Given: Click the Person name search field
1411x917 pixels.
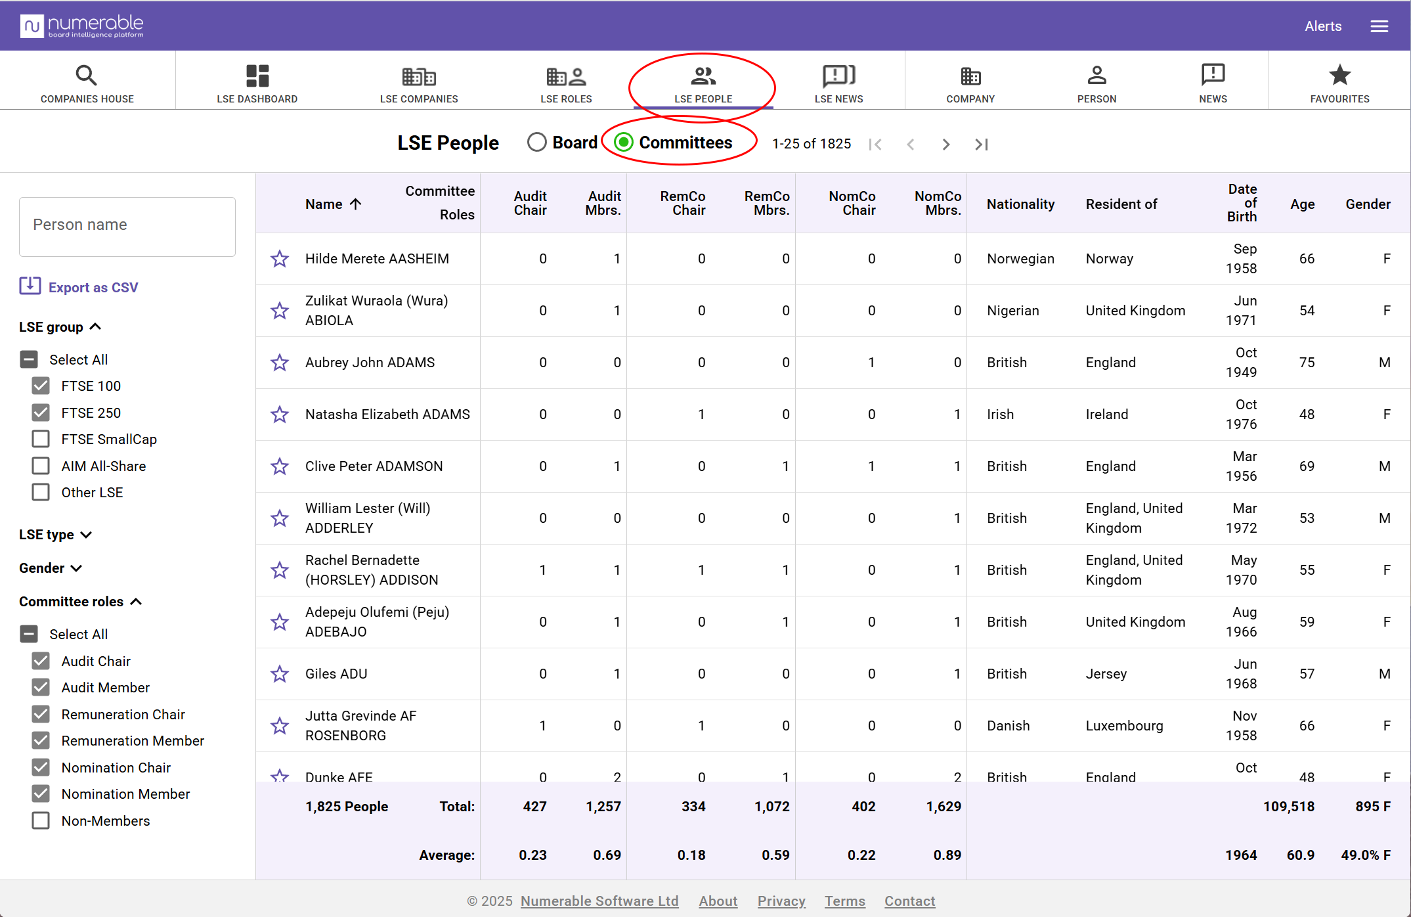Looking at the screenshot, I should click(x=127, y=225).
